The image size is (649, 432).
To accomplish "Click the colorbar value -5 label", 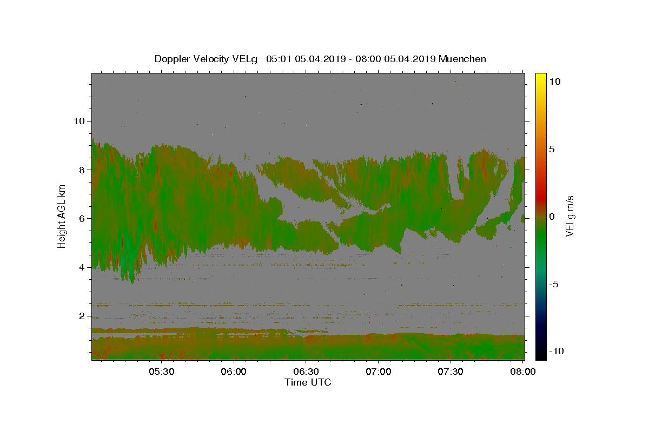I will coord(554,284).
